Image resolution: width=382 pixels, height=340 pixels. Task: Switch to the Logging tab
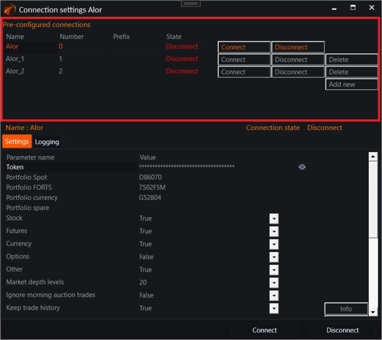click(x=47, y=142)
